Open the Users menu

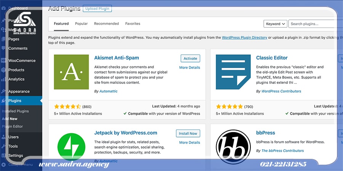point(14,137)
